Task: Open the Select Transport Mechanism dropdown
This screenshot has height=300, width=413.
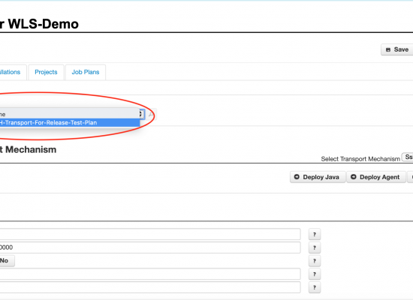Action: 408,157
